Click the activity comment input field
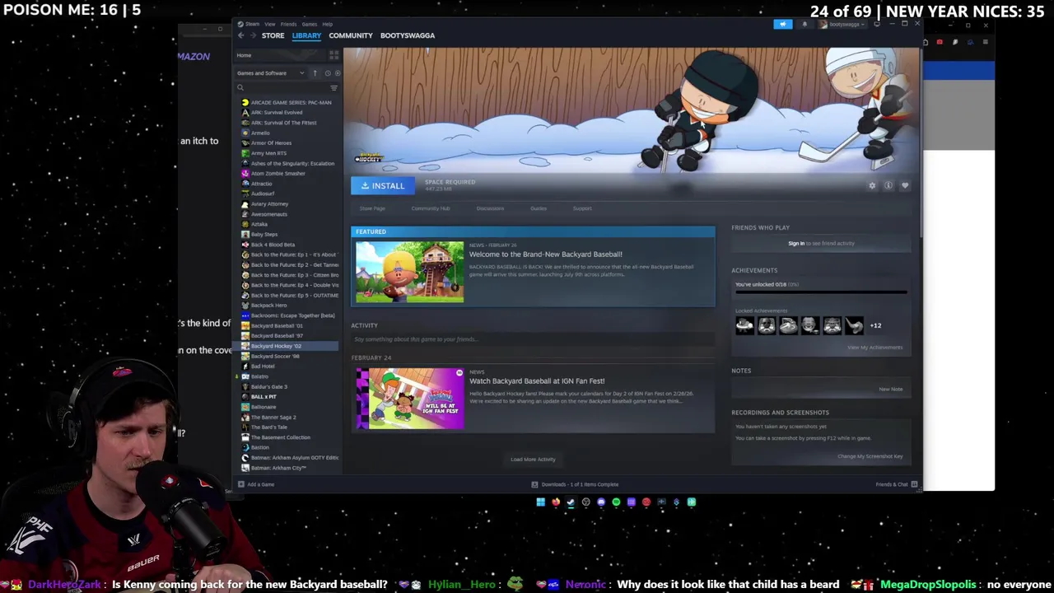Image resolution: width=1054 pixels, height=593 pixels. (x=533, y=339)
